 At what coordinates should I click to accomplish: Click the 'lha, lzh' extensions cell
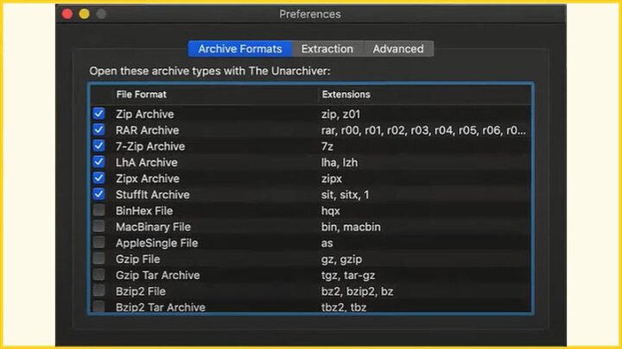point(340,163)
